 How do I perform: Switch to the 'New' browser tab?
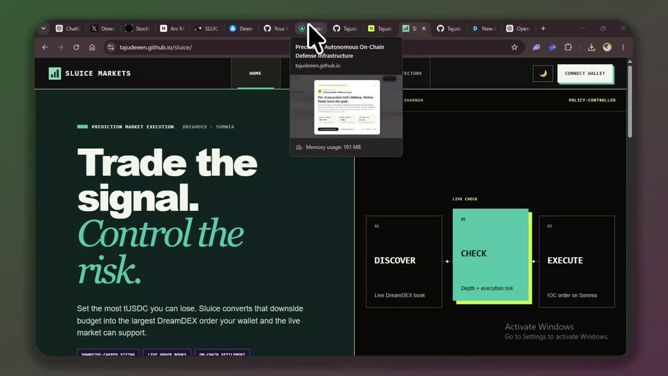point(483,28)
